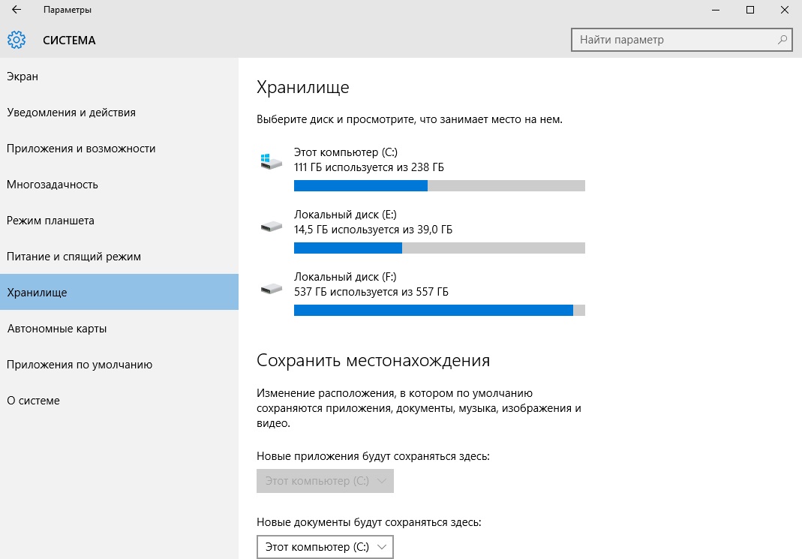
Task: Click the search magnifier icon
Action: click(782, 40)
